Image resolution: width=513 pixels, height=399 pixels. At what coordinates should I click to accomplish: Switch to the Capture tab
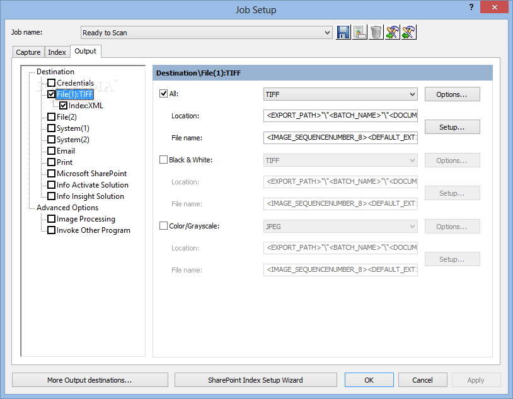[x=28, y=52]
